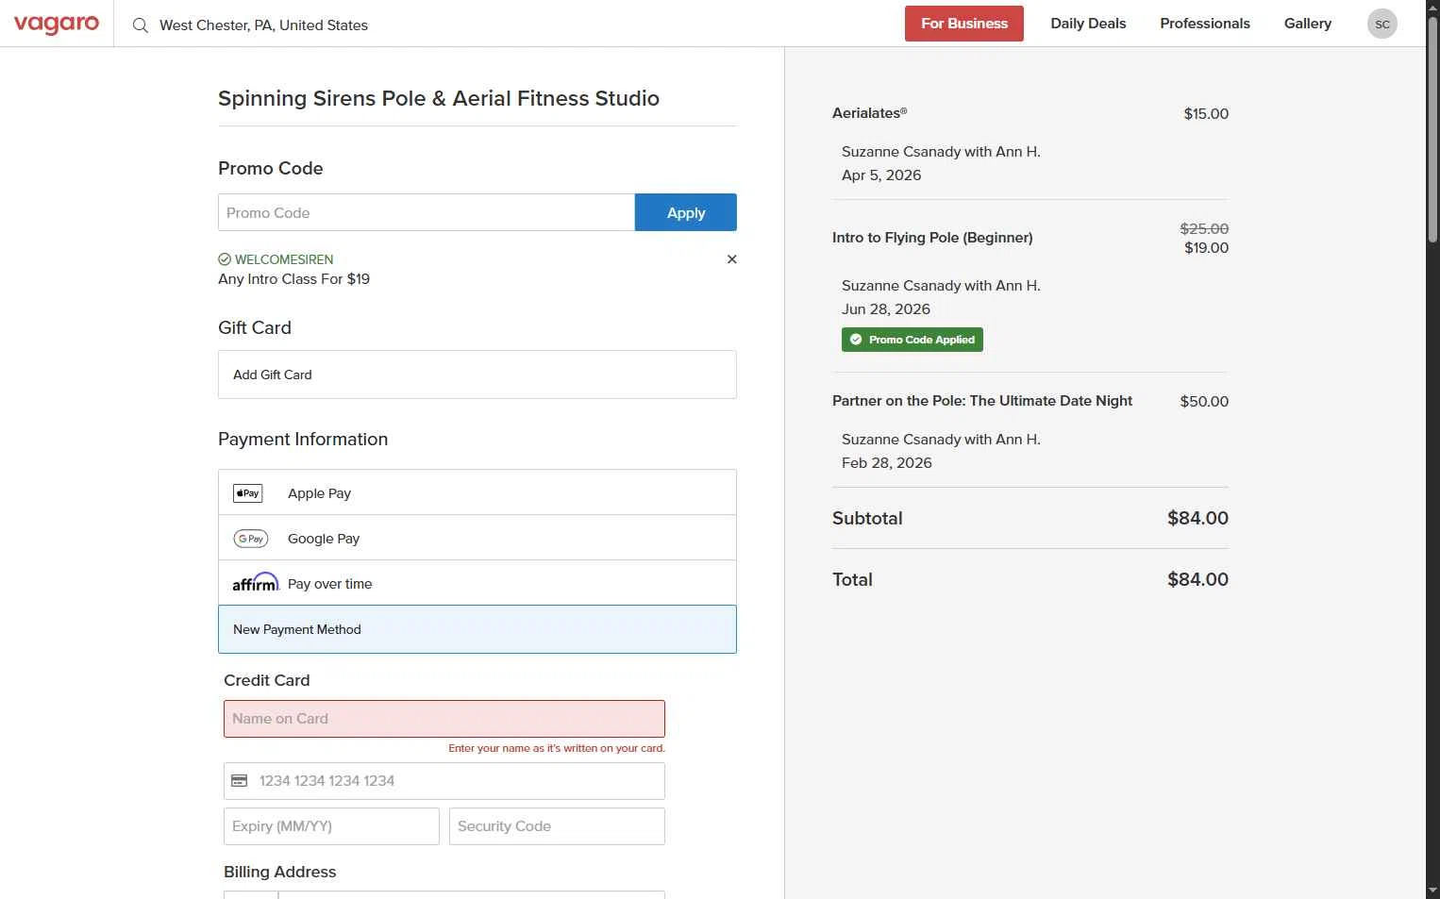Click the Apr 5, 2026 date
The image size is (1440, 899).
881,175
